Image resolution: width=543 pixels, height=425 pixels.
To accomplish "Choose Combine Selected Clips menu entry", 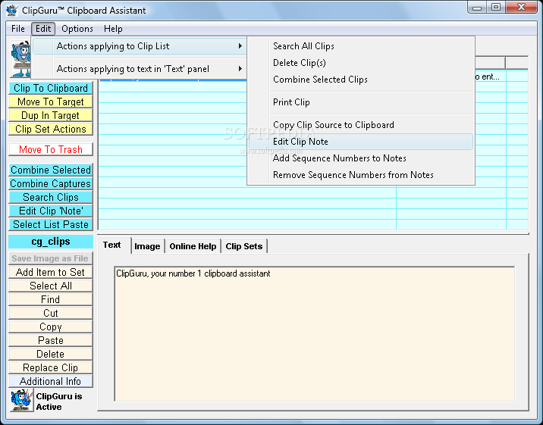I will tap(360, 80).
